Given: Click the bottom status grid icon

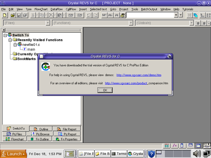Looking at the screenshot, I should (x=167, y=145).
